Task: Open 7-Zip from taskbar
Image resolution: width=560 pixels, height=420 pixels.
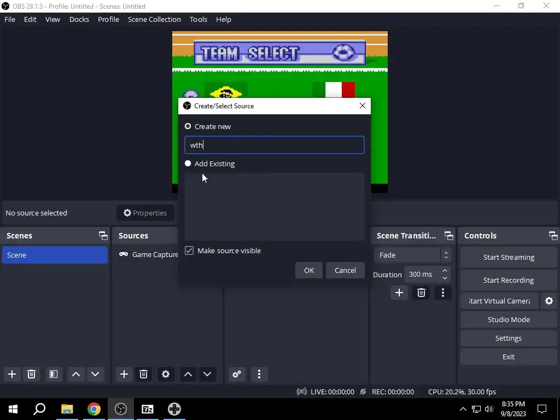Action: tap(148, 409)
